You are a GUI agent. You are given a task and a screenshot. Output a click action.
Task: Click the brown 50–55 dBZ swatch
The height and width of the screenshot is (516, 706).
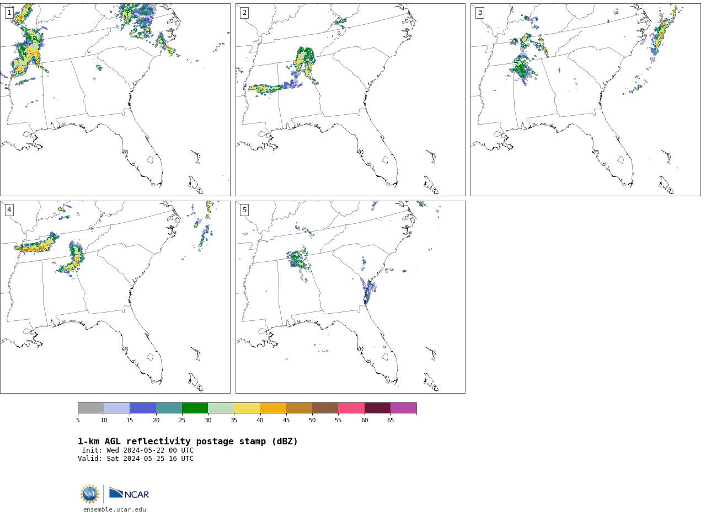325,408
